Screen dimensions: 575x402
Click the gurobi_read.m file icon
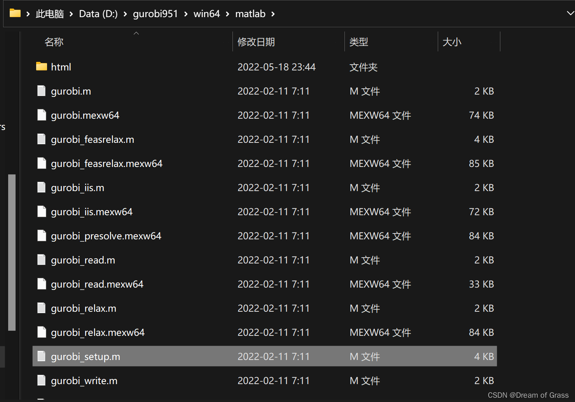(x=42, y=260)
